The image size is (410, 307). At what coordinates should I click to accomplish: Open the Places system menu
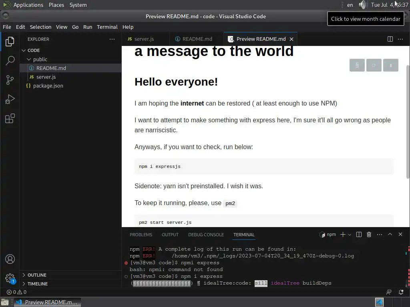(56, 5)
